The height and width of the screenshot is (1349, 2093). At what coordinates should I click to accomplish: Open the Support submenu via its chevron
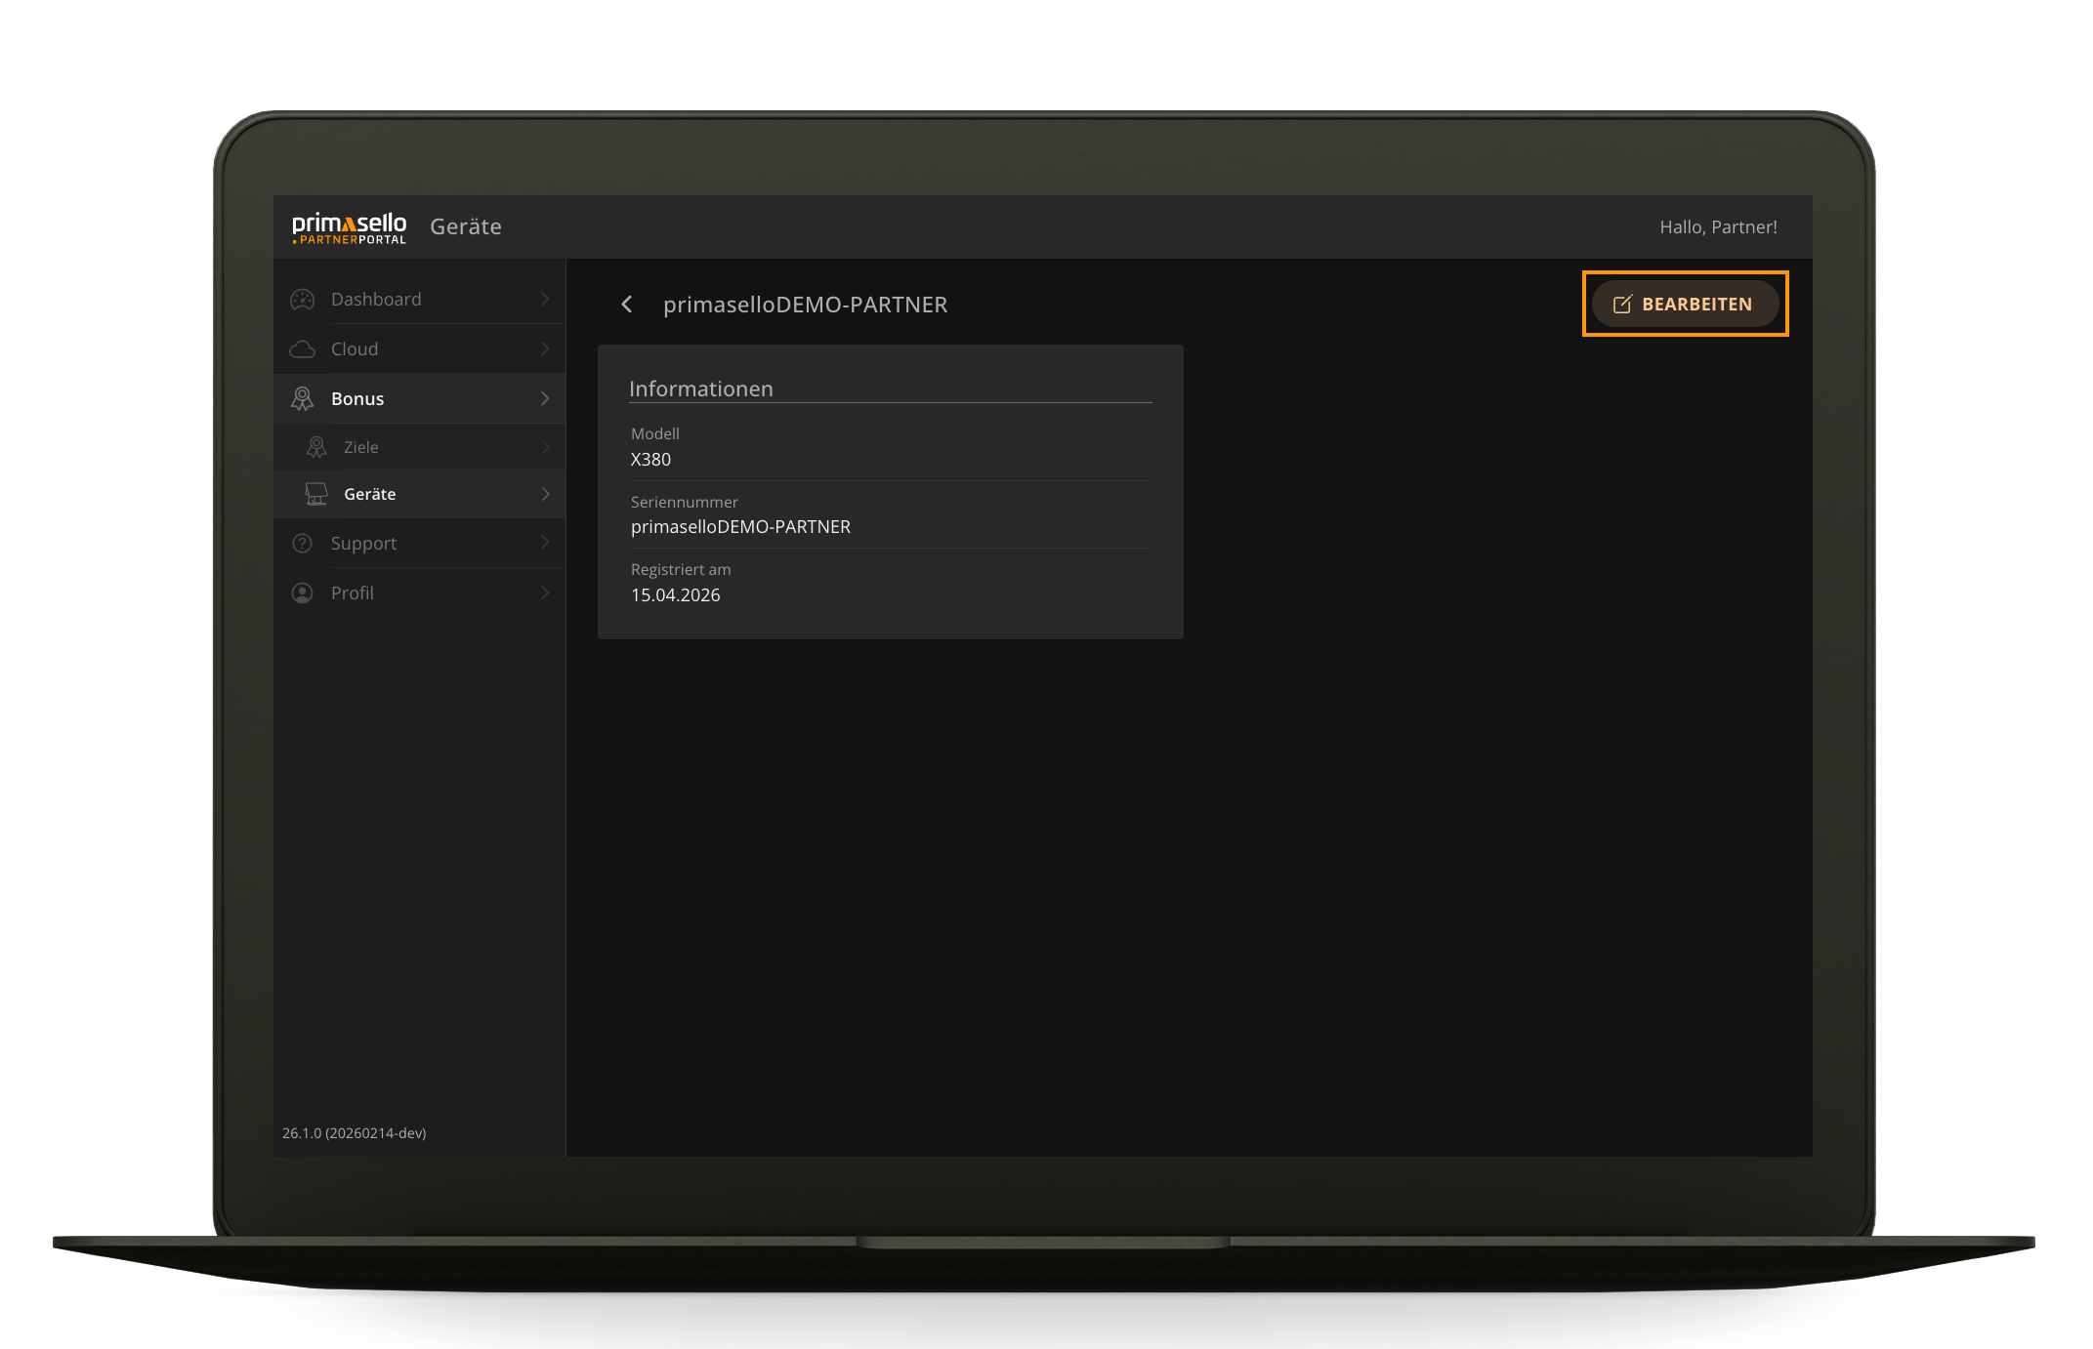click(545, 543)
